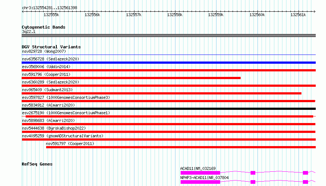Image resolution: width=326 pixels, height=186 pixels.
Task: Open variant nsv6360289 (Sedlazeck2020) label
Action: 51,82
